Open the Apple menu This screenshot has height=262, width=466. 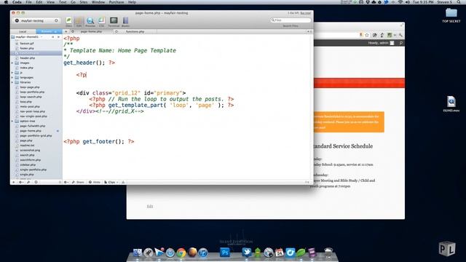pos(6,2)
